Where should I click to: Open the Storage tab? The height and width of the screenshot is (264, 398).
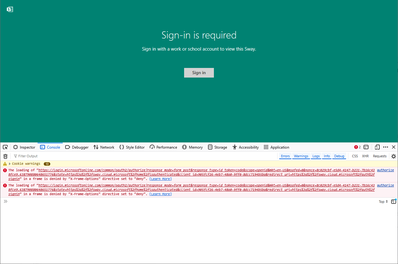(x=218, y=147)
